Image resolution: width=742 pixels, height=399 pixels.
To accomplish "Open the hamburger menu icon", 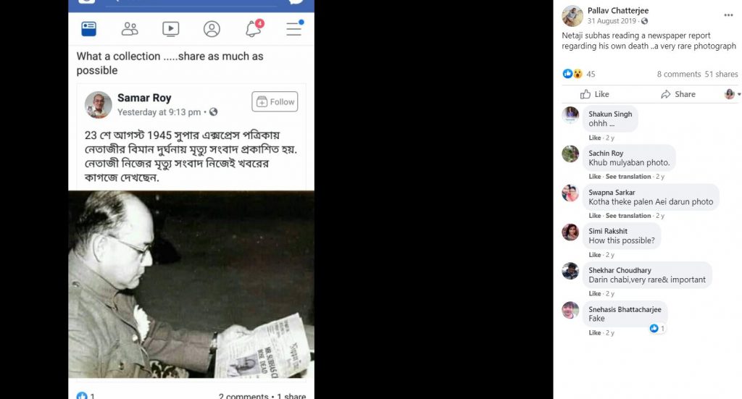I will 294,28.
